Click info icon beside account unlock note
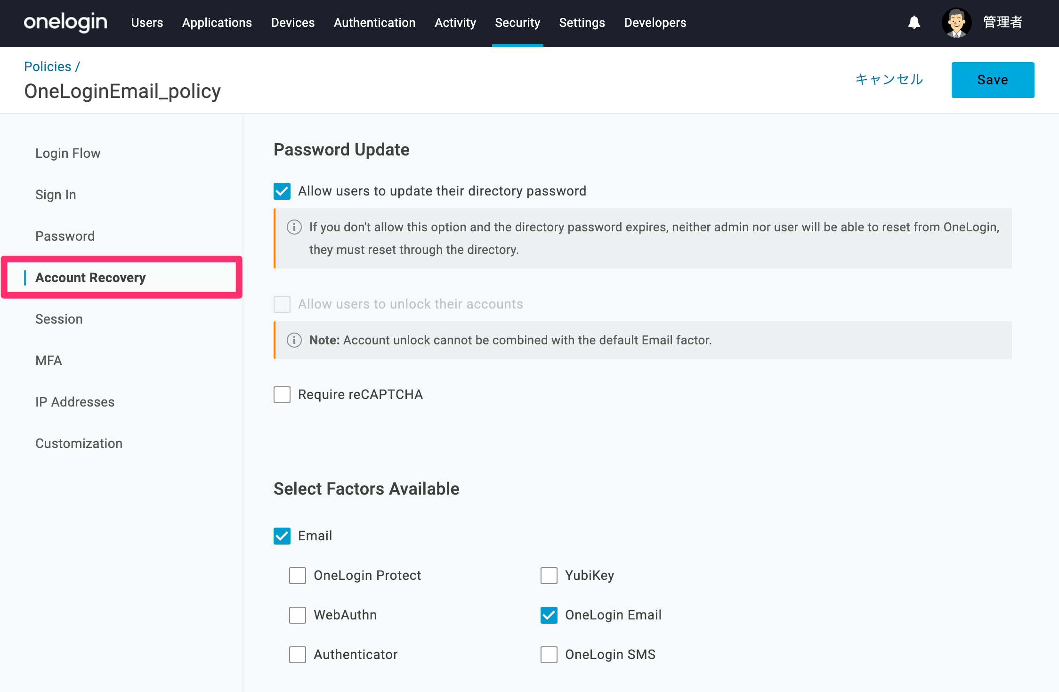The height and width of the screenshot is (692, 1059). tap(294, 340)
